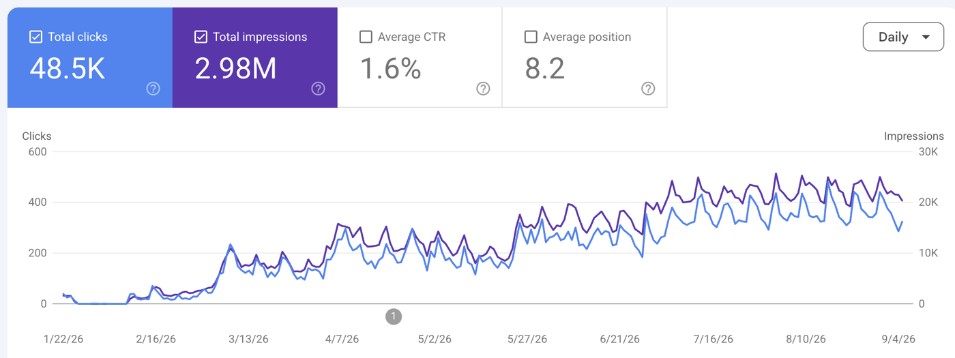Enable the Average position checkbox
This screenshot has height=358, width=955.
coord(531,37)
